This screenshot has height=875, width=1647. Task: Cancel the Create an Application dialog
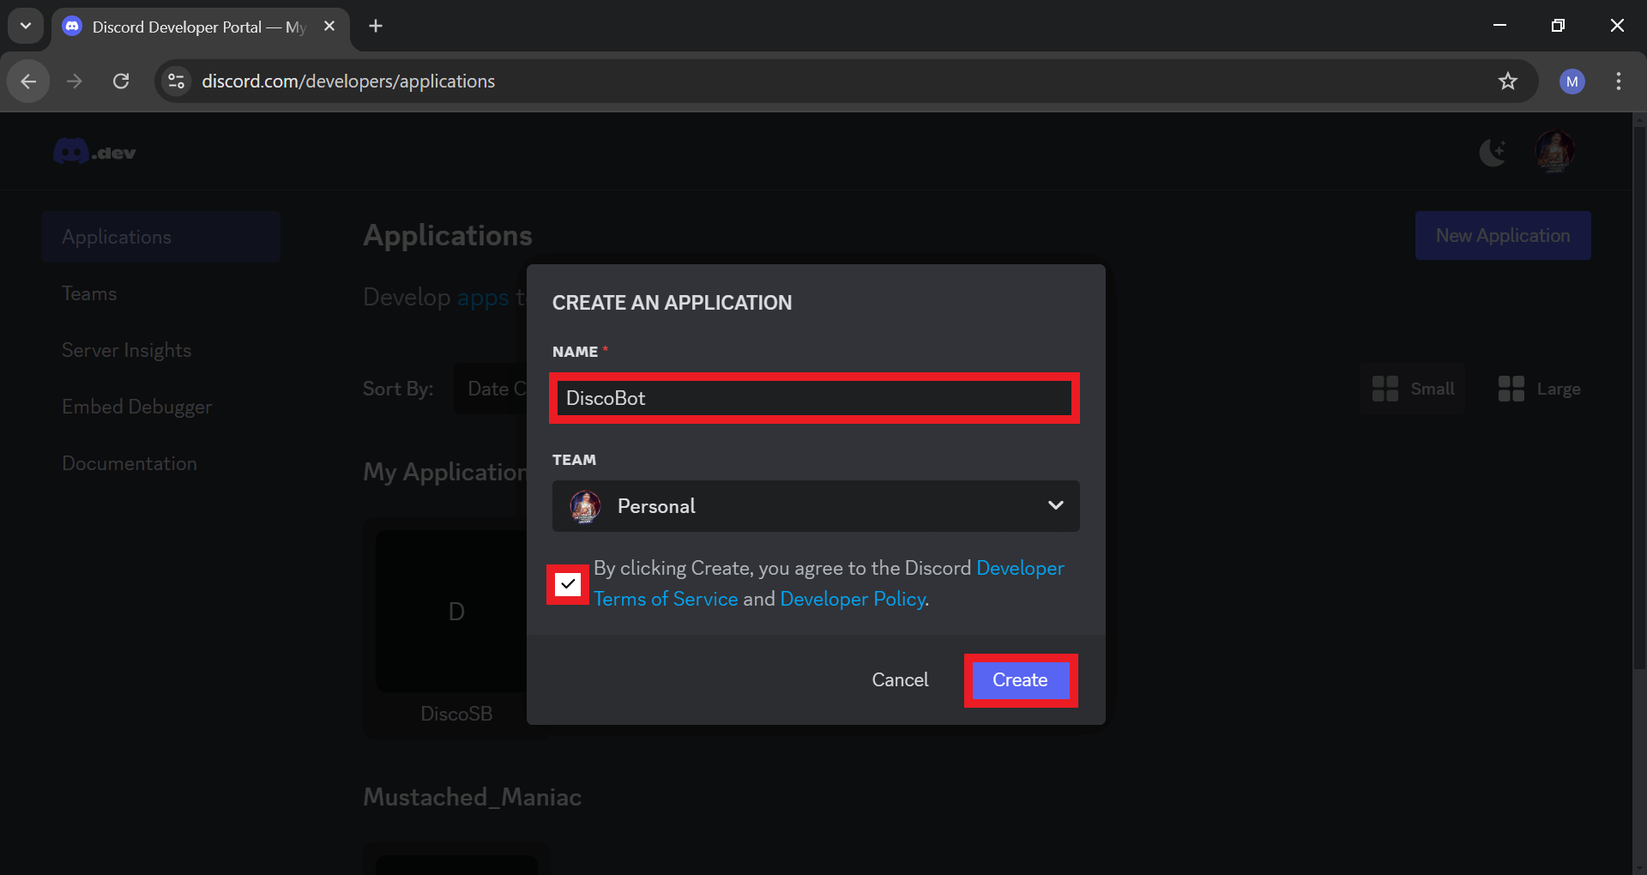(900, 679)
